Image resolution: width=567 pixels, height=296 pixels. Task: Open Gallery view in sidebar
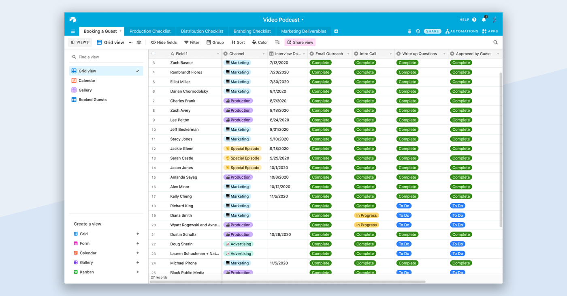106,90
